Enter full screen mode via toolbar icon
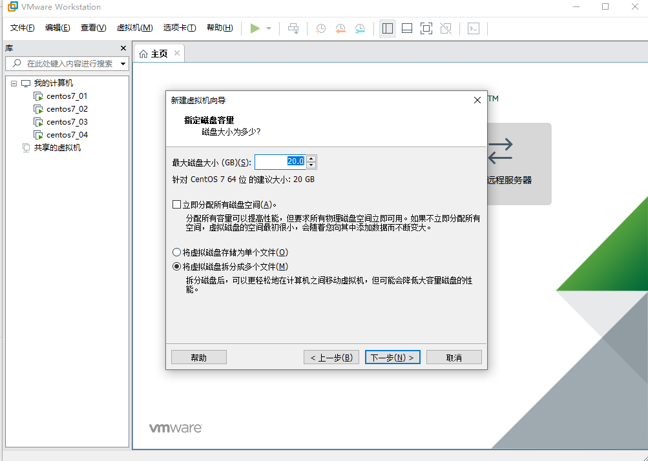The image size is (648, 461). point(425,28)
